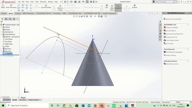Viewport: 192px width, 108px height.
Task: Expand the Annotations tree node
Action: pyautogui.click(x=1, y=32)
